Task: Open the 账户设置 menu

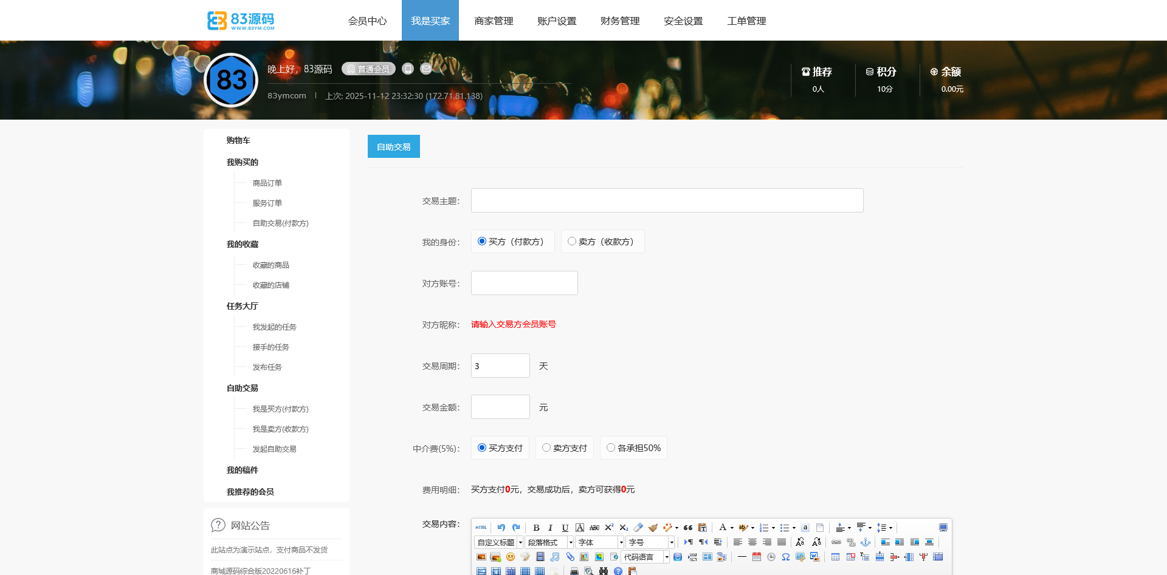Action: [557, 21]
